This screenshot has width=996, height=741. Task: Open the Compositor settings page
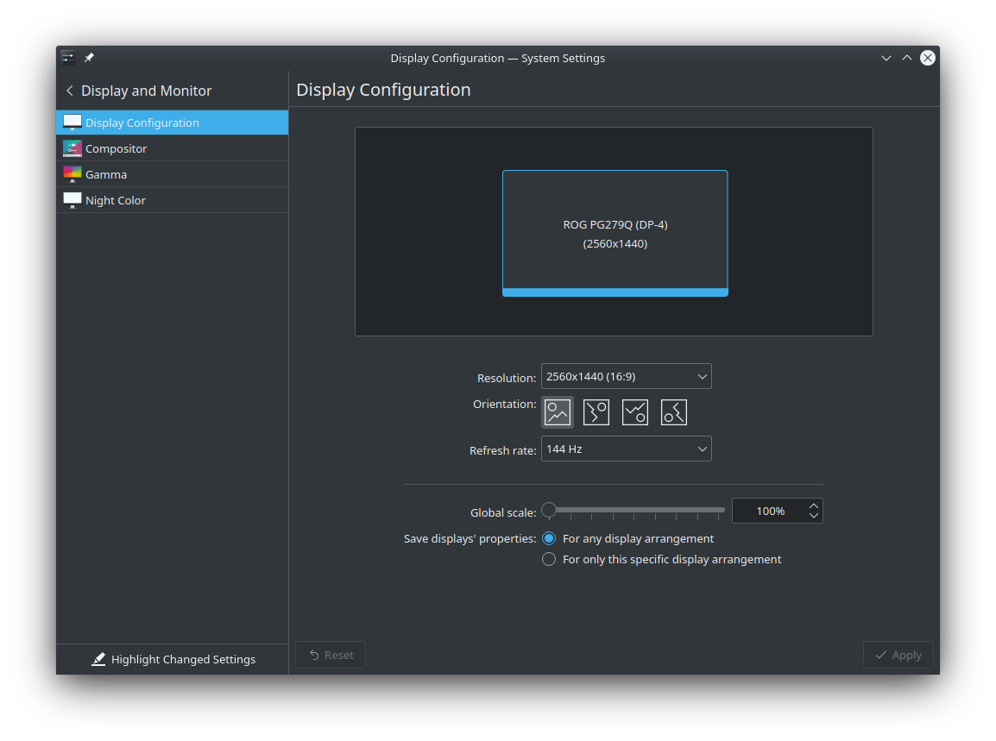pyautogui.click(x=172, y=148)
